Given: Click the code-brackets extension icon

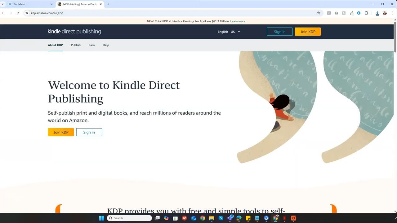Looking at the screenshot, I should pyautogui.click(x=329, y=13).
